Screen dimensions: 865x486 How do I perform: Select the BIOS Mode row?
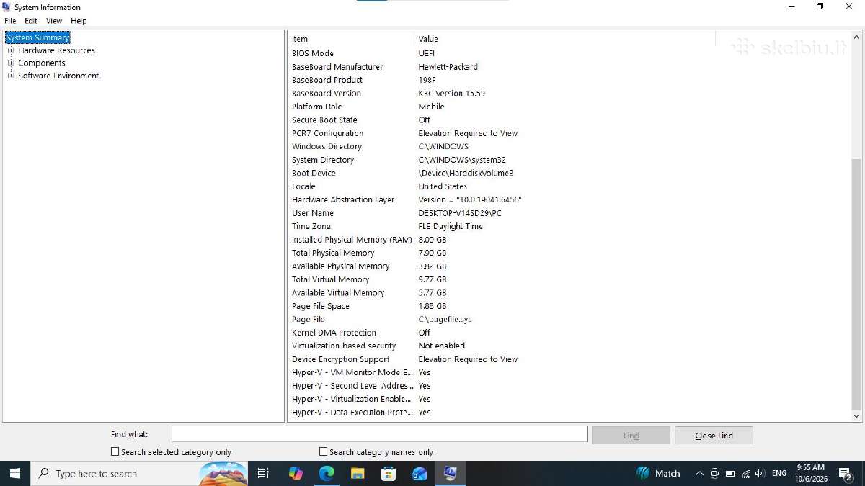[569, 53]
